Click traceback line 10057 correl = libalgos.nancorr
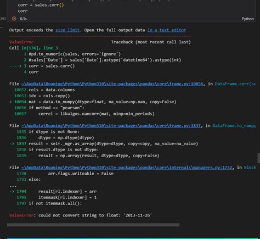Viewport: 260px width, 239px height. [x=84, y=114]
